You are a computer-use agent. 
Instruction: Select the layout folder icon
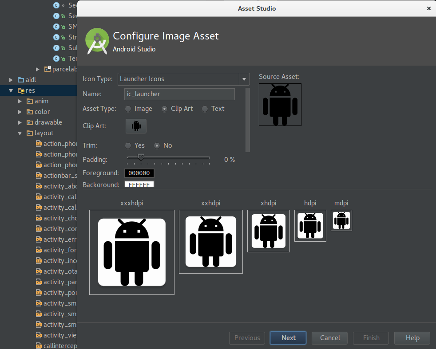pyautogui.click(x=30, y=133)
